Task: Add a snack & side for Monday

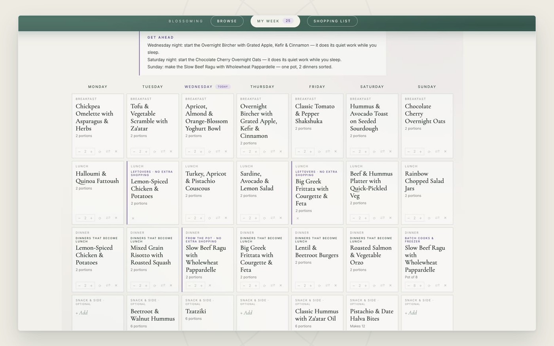Action: click(82, 313)
